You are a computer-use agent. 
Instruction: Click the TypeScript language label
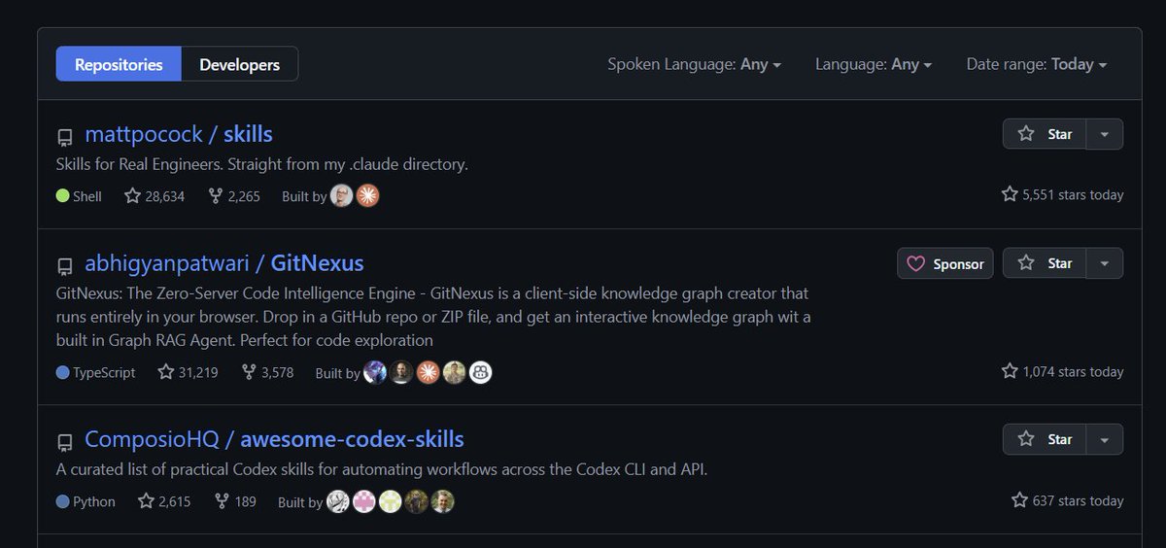(x=95, y=372)
